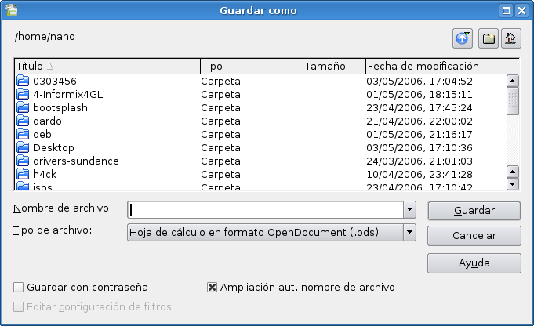Select the drivers-sundance folder icon

(23, 161)
